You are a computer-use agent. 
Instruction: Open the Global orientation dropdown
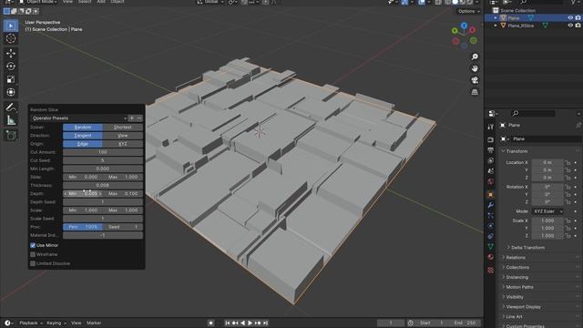[210, 2]
